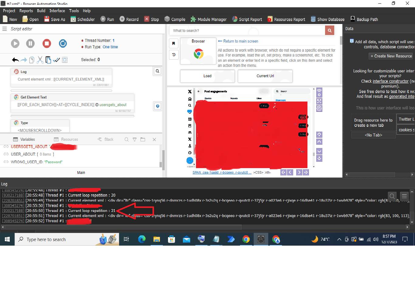Click the Create New Resource button
Screen dimensions: 415x297
point(391,56)
